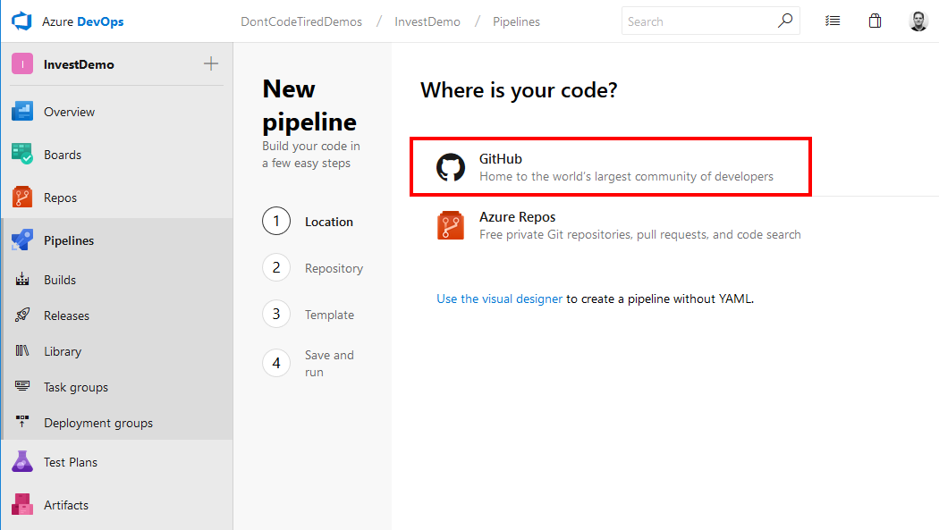
Task: Open Pipelines from the breadcrumb
Action: tap(516, 20)
